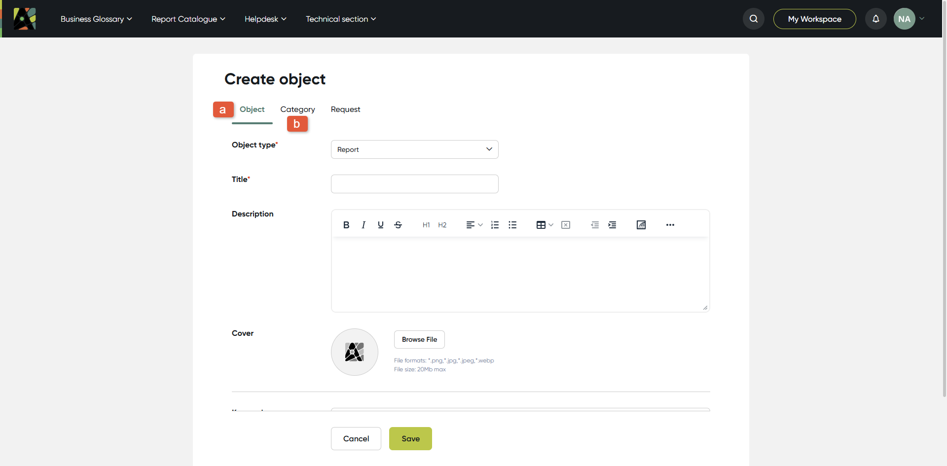The height and width of the screenshot is (466, 947).
Task: Toggle strikethrough formatting in Description editor
Action: 398,225
